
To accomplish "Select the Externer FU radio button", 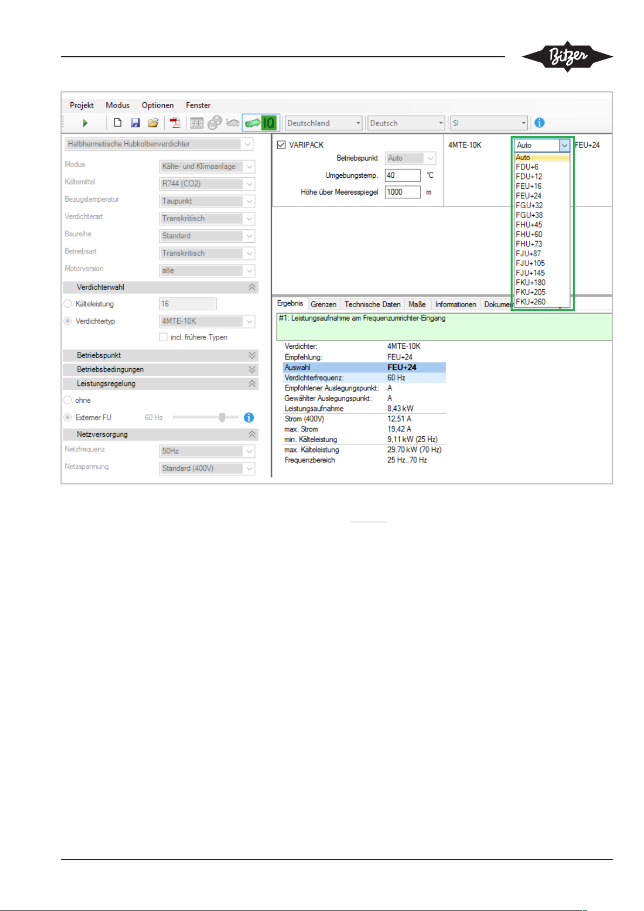I will click(68, 417).
